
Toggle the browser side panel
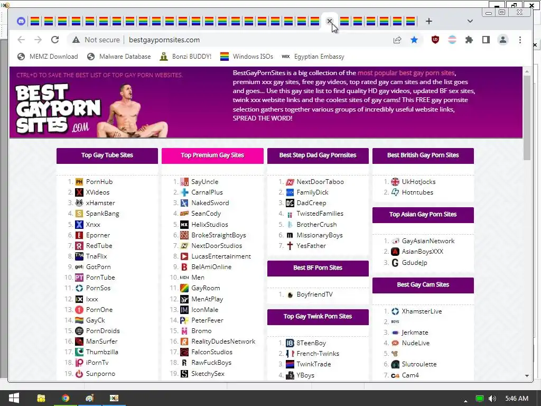click(x=486, y=40)
